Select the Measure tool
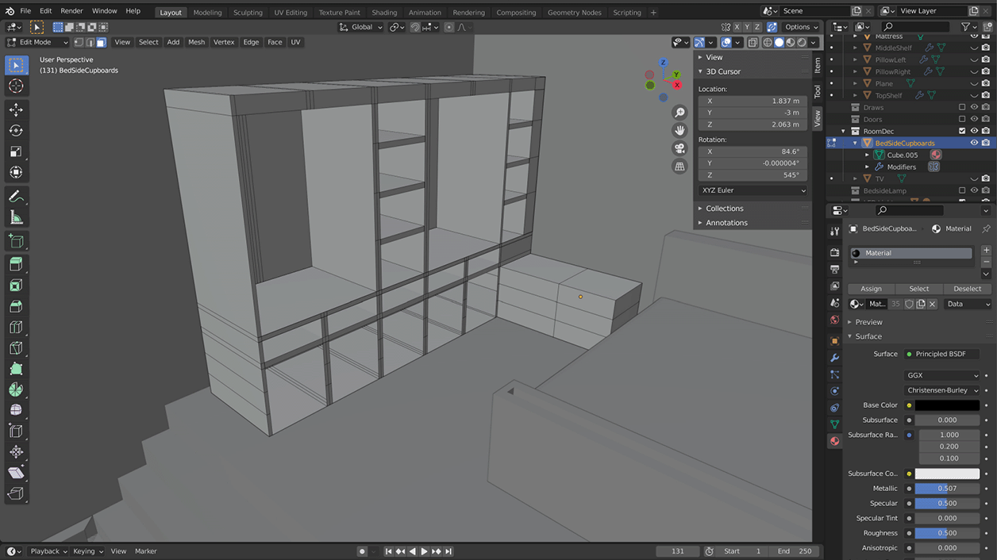The width and height of the screenshot is (997, 560). [16, 217]
